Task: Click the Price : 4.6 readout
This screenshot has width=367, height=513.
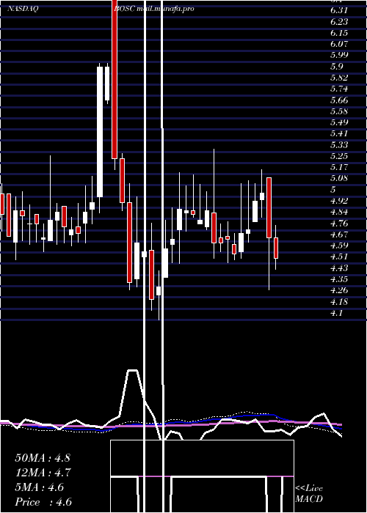Action: pos(43,502)
